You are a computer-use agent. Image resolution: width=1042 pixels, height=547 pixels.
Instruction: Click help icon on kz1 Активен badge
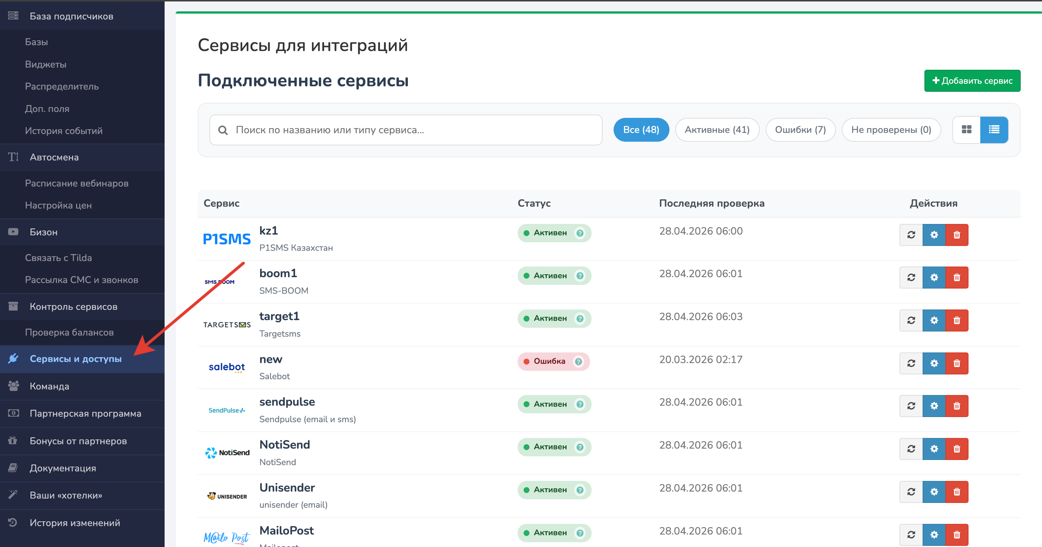(x=580, y=233)
